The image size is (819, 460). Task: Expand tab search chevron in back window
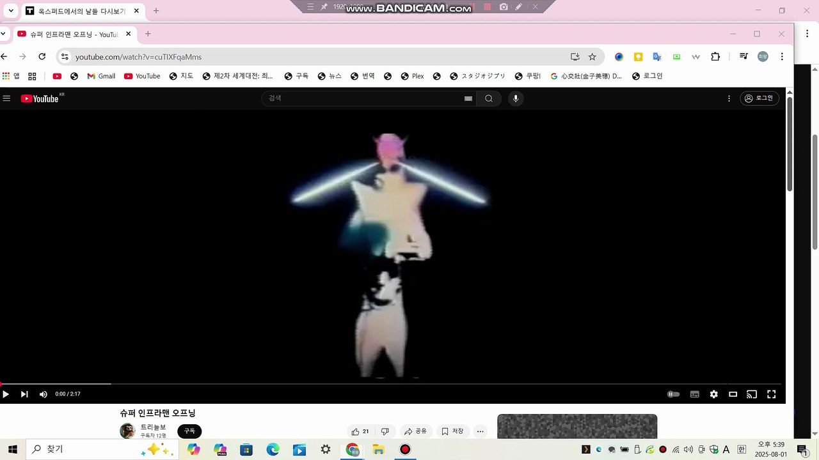[11, 11]
